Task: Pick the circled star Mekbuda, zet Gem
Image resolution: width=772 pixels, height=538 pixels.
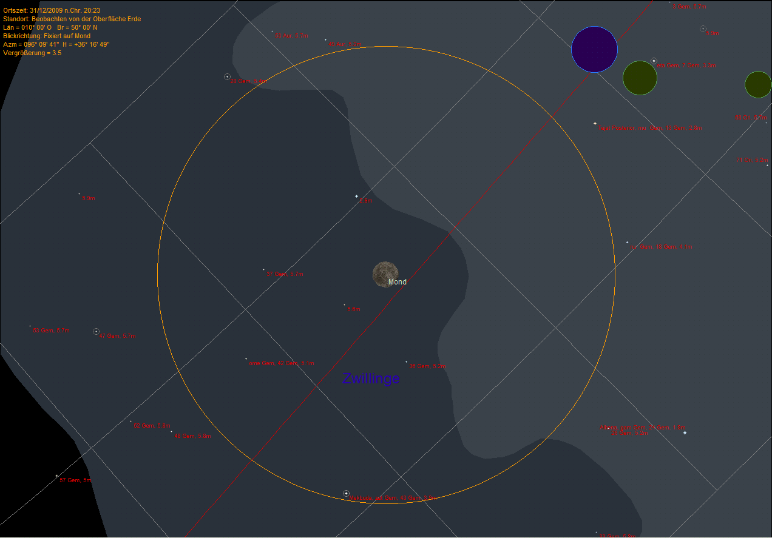Action: 346,494
